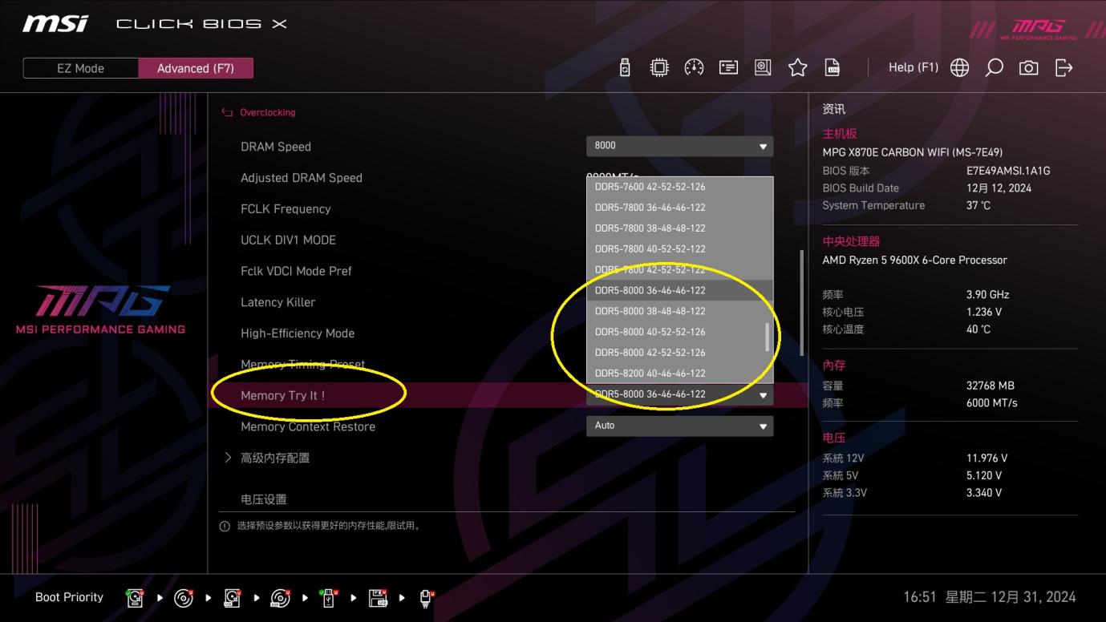
Task: Choose DDR5-8200 40-46-46-122 preset
Action: tap(679, 374)
